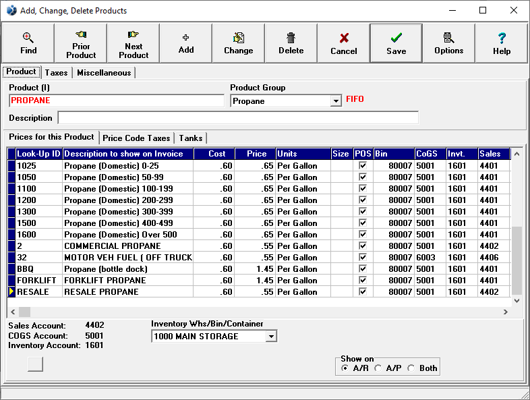Go to Prior Product
The height and width of the screenshot is (400, 530).
click(x=81, y=43)
